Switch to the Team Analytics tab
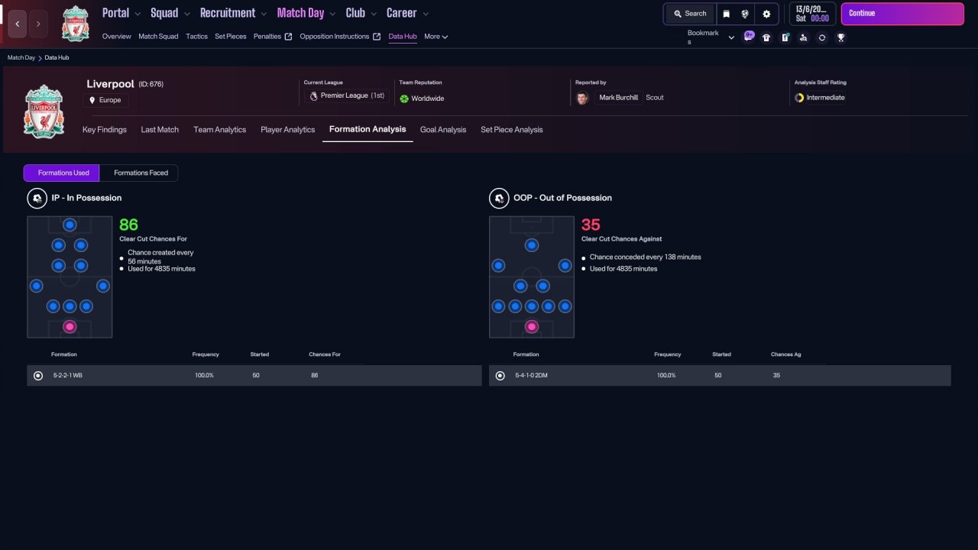978x550 pixels. tap(220, 130)
